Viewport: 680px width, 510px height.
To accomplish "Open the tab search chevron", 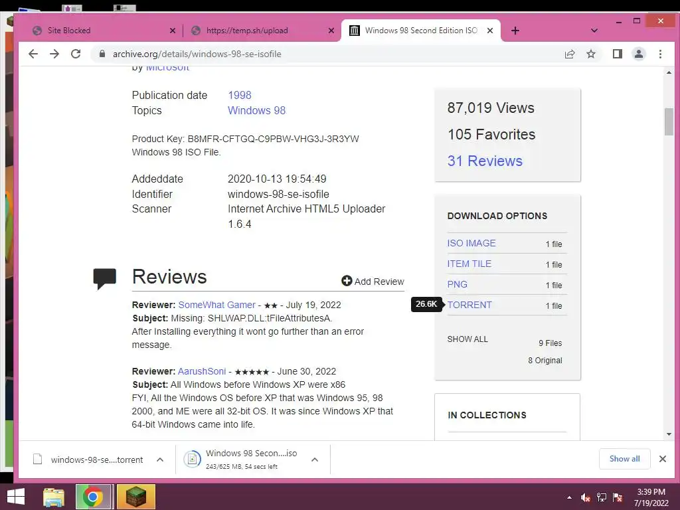I will (x=594, y=31).
